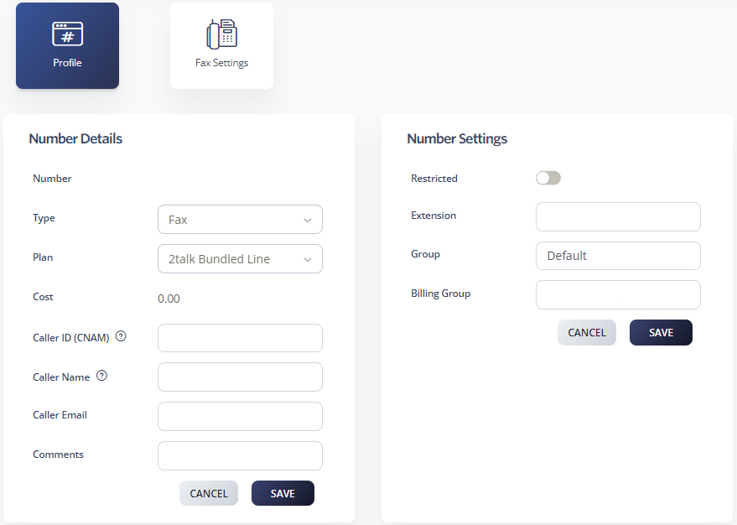This screenshot has height=525, width=737.
Task: Cancel changes in Number Details
Action: point(209,493)
